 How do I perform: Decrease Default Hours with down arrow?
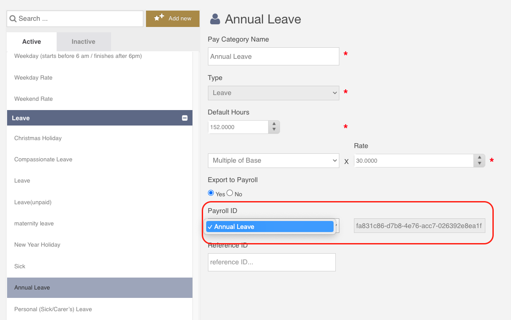tap(274, 130)
